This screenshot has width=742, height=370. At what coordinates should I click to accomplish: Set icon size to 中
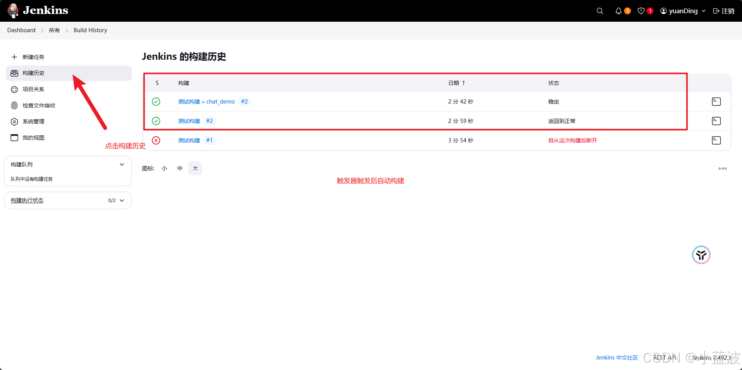(x=180, y=168)
